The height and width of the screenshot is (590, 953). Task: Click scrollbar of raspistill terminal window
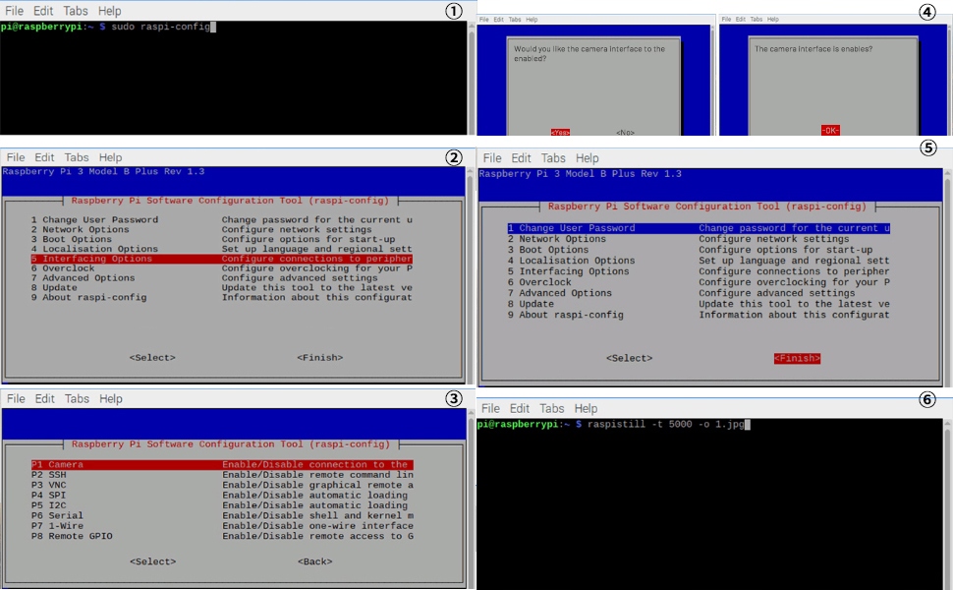(x=947, y=503)
